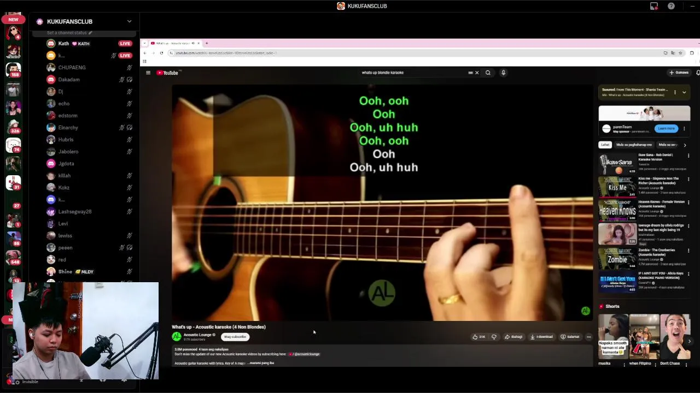Click the deafened headphone icon beside Dakadam

129,80
